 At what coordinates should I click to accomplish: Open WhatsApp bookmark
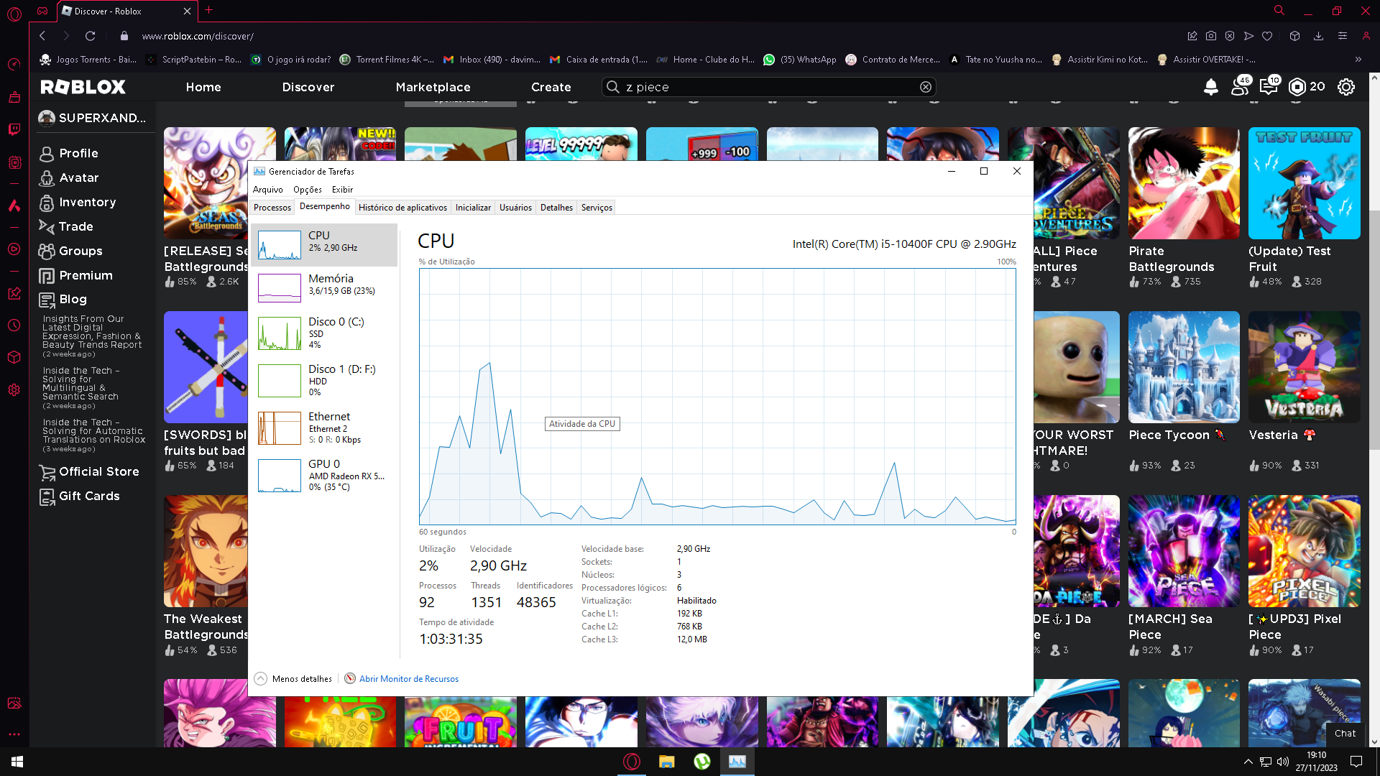tap(800, 60)
